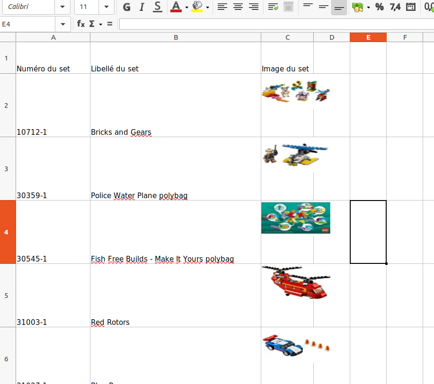Center cell content vertically
This screenshot has width=434, height=384.
coord(323,7)
